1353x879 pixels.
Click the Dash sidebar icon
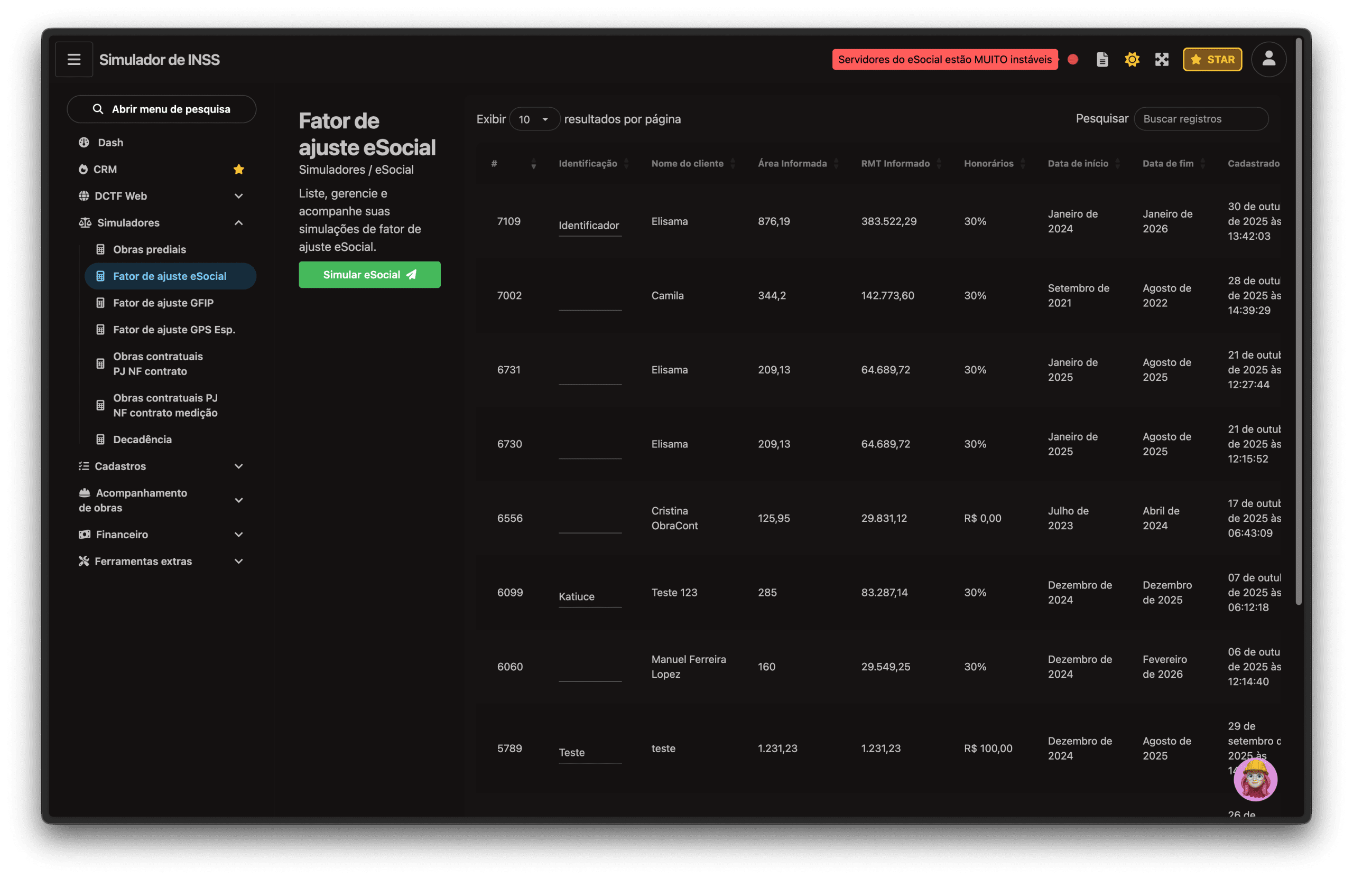[84, 143]
